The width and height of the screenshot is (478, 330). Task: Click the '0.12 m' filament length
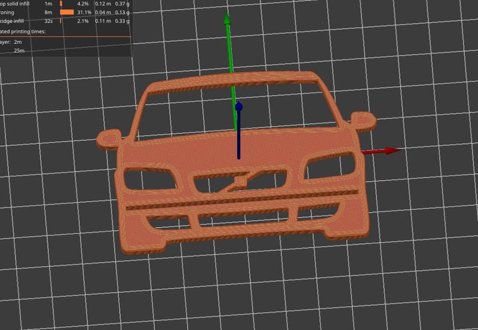click(103, 4)
